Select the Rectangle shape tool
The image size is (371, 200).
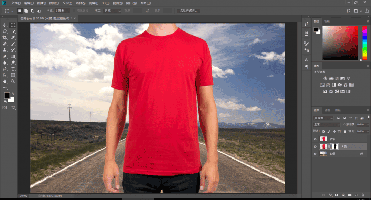pyautogui.click(x=13, y=75)
